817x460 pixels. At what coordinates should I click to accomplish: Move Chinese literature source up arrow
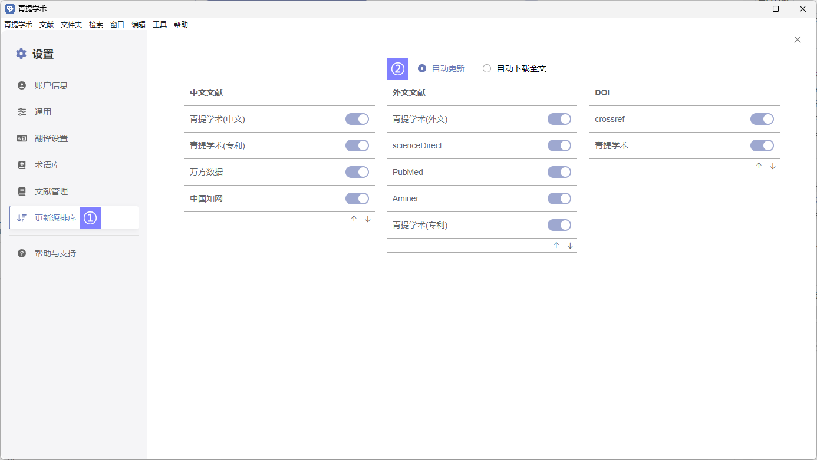click(354, 219)
